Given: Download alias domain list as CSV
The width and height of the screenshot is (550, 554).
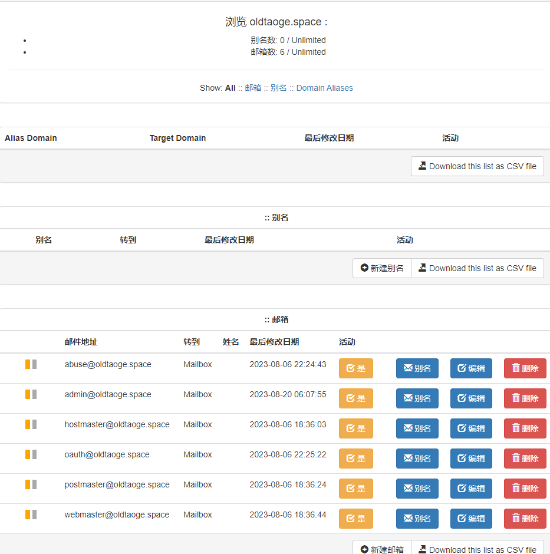Looking at the screenshot, I should click(x=477, y=166).
